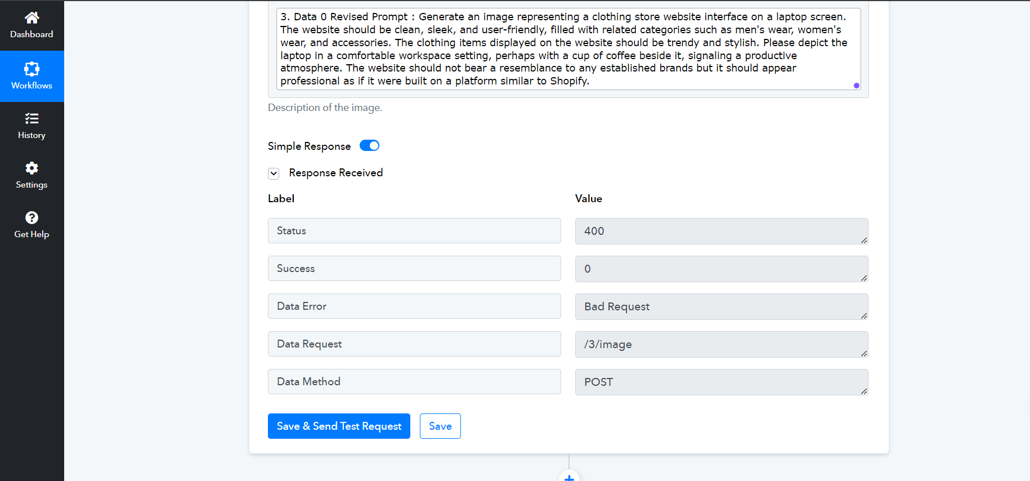Open the Dashboard home icon
1030x481 pixels.
[32, 17]
